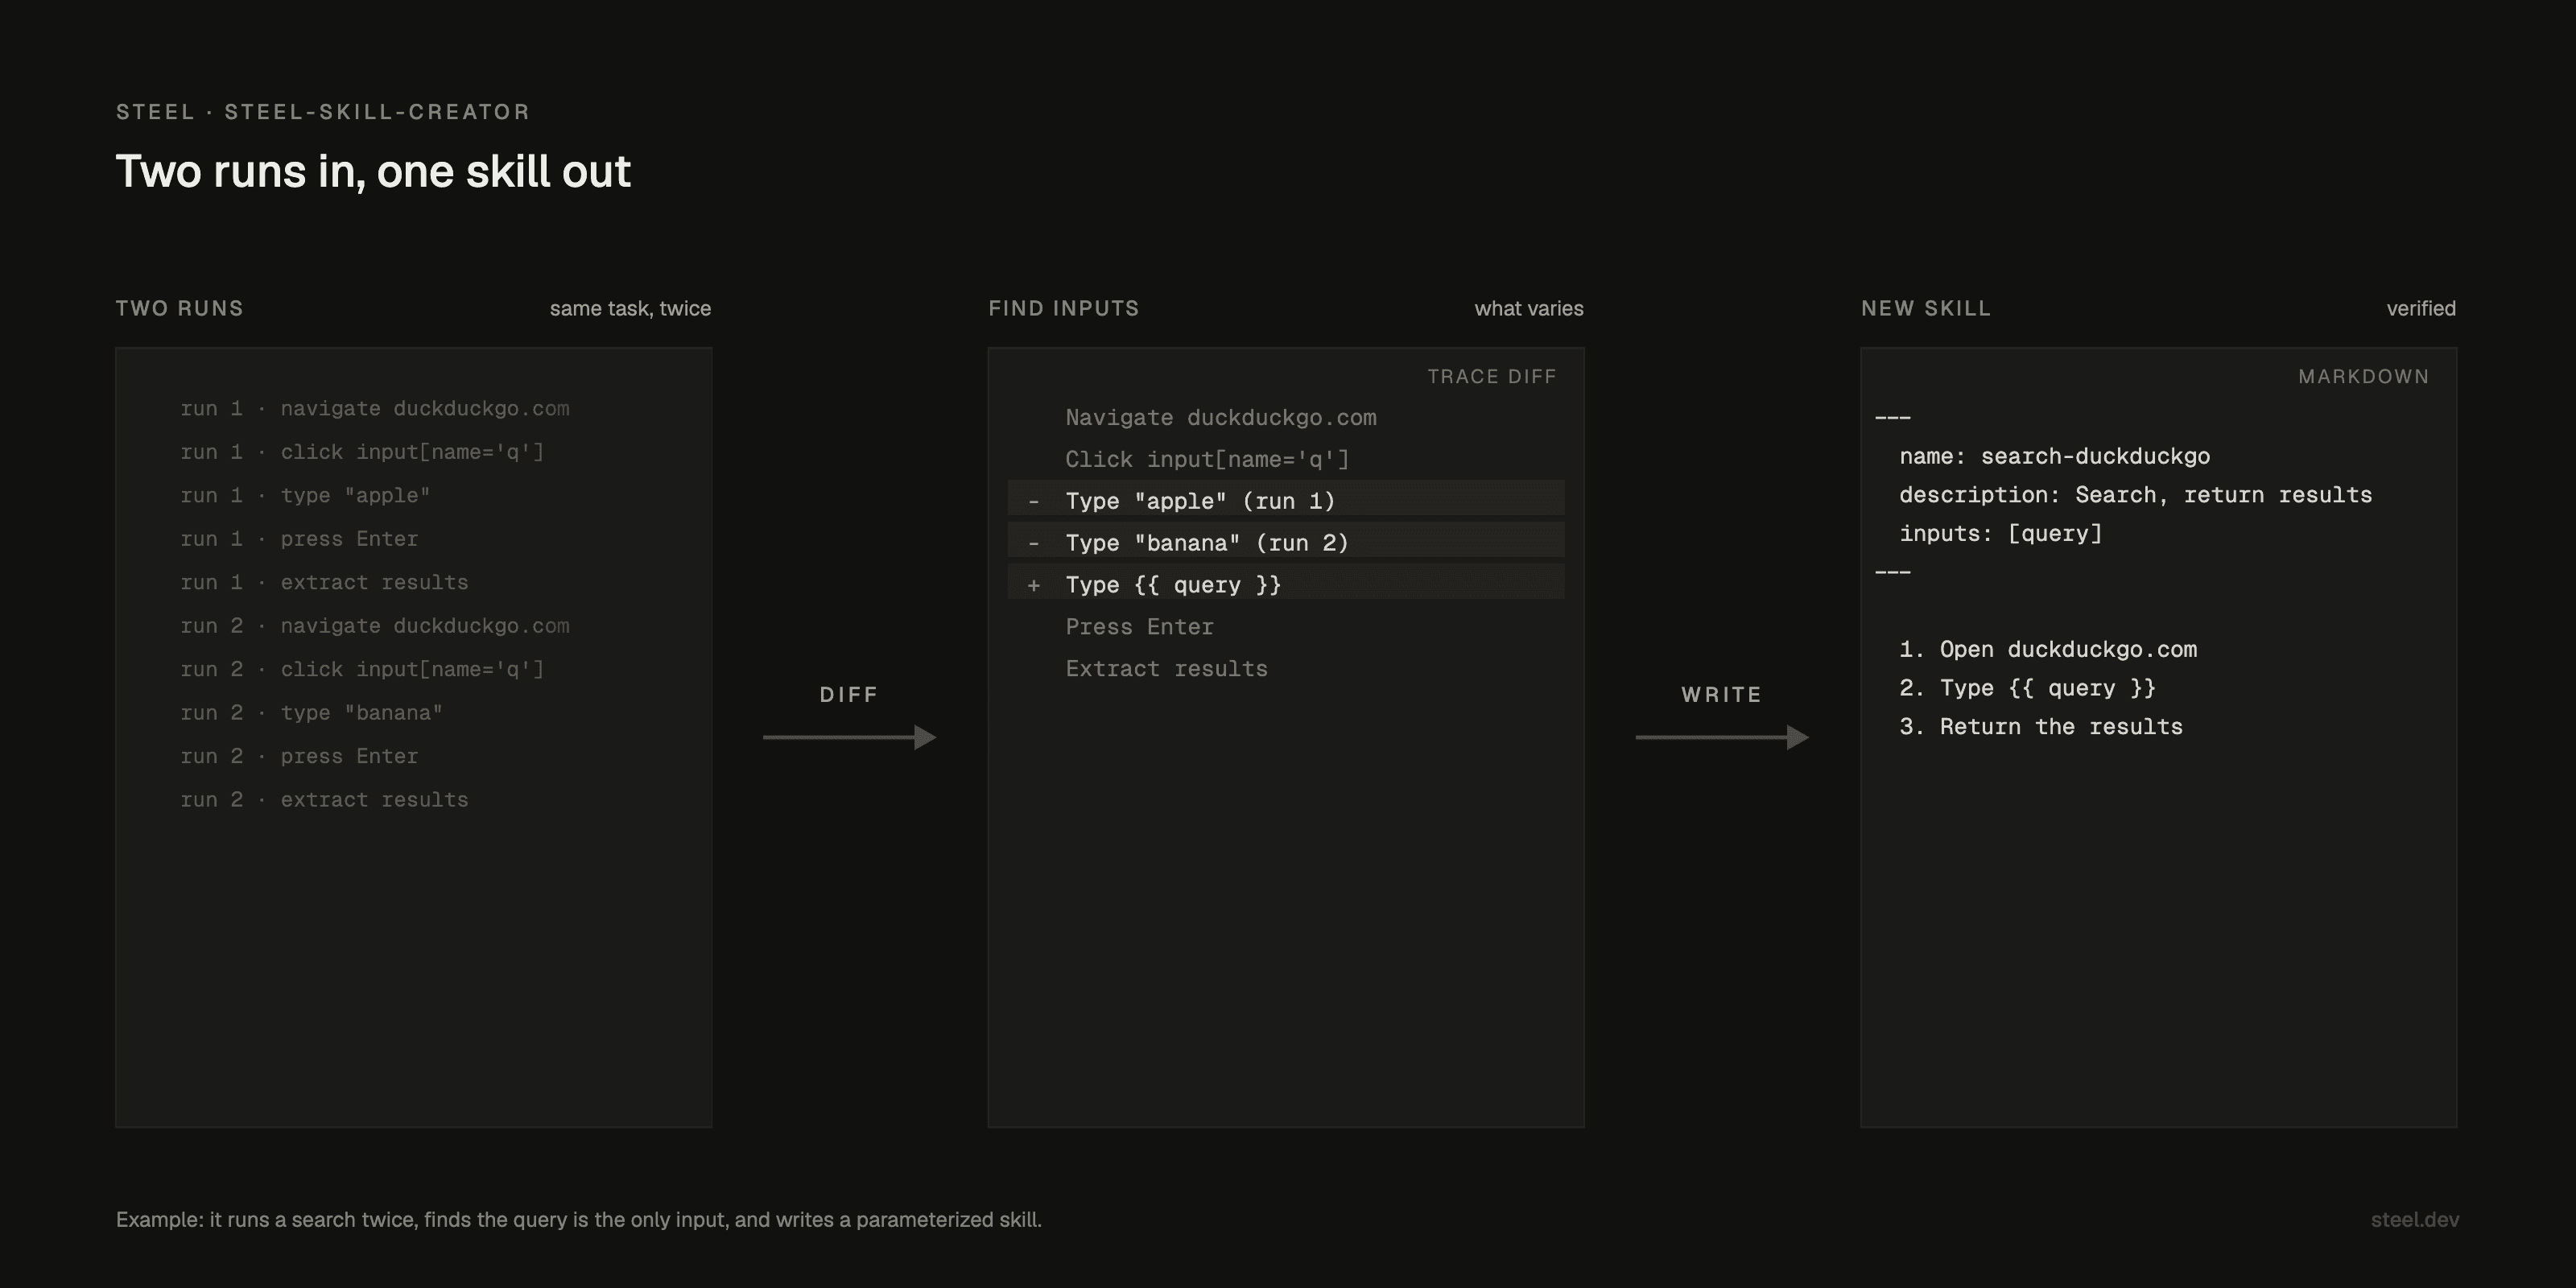
Task: Click the 'TRACE DIFF' panel tag
Action: coord(1492,376)
